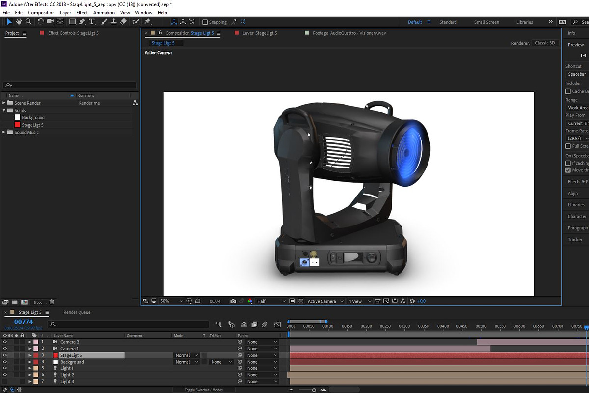
Task: Click the channel and color management icon
Action: click(x=250, y=301)
